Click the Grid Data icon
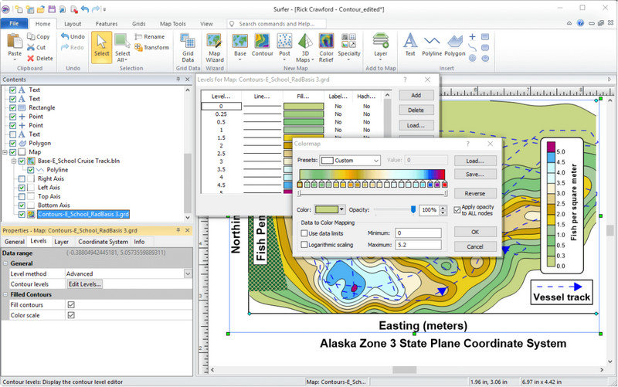618x387 pixels. (187, 45)
